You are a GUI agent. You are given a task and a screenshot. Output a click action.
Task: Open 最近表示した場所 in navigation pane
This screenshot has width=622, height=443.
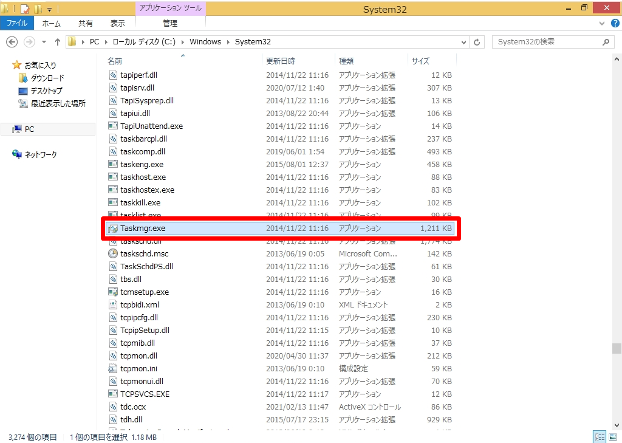[58, 103]
